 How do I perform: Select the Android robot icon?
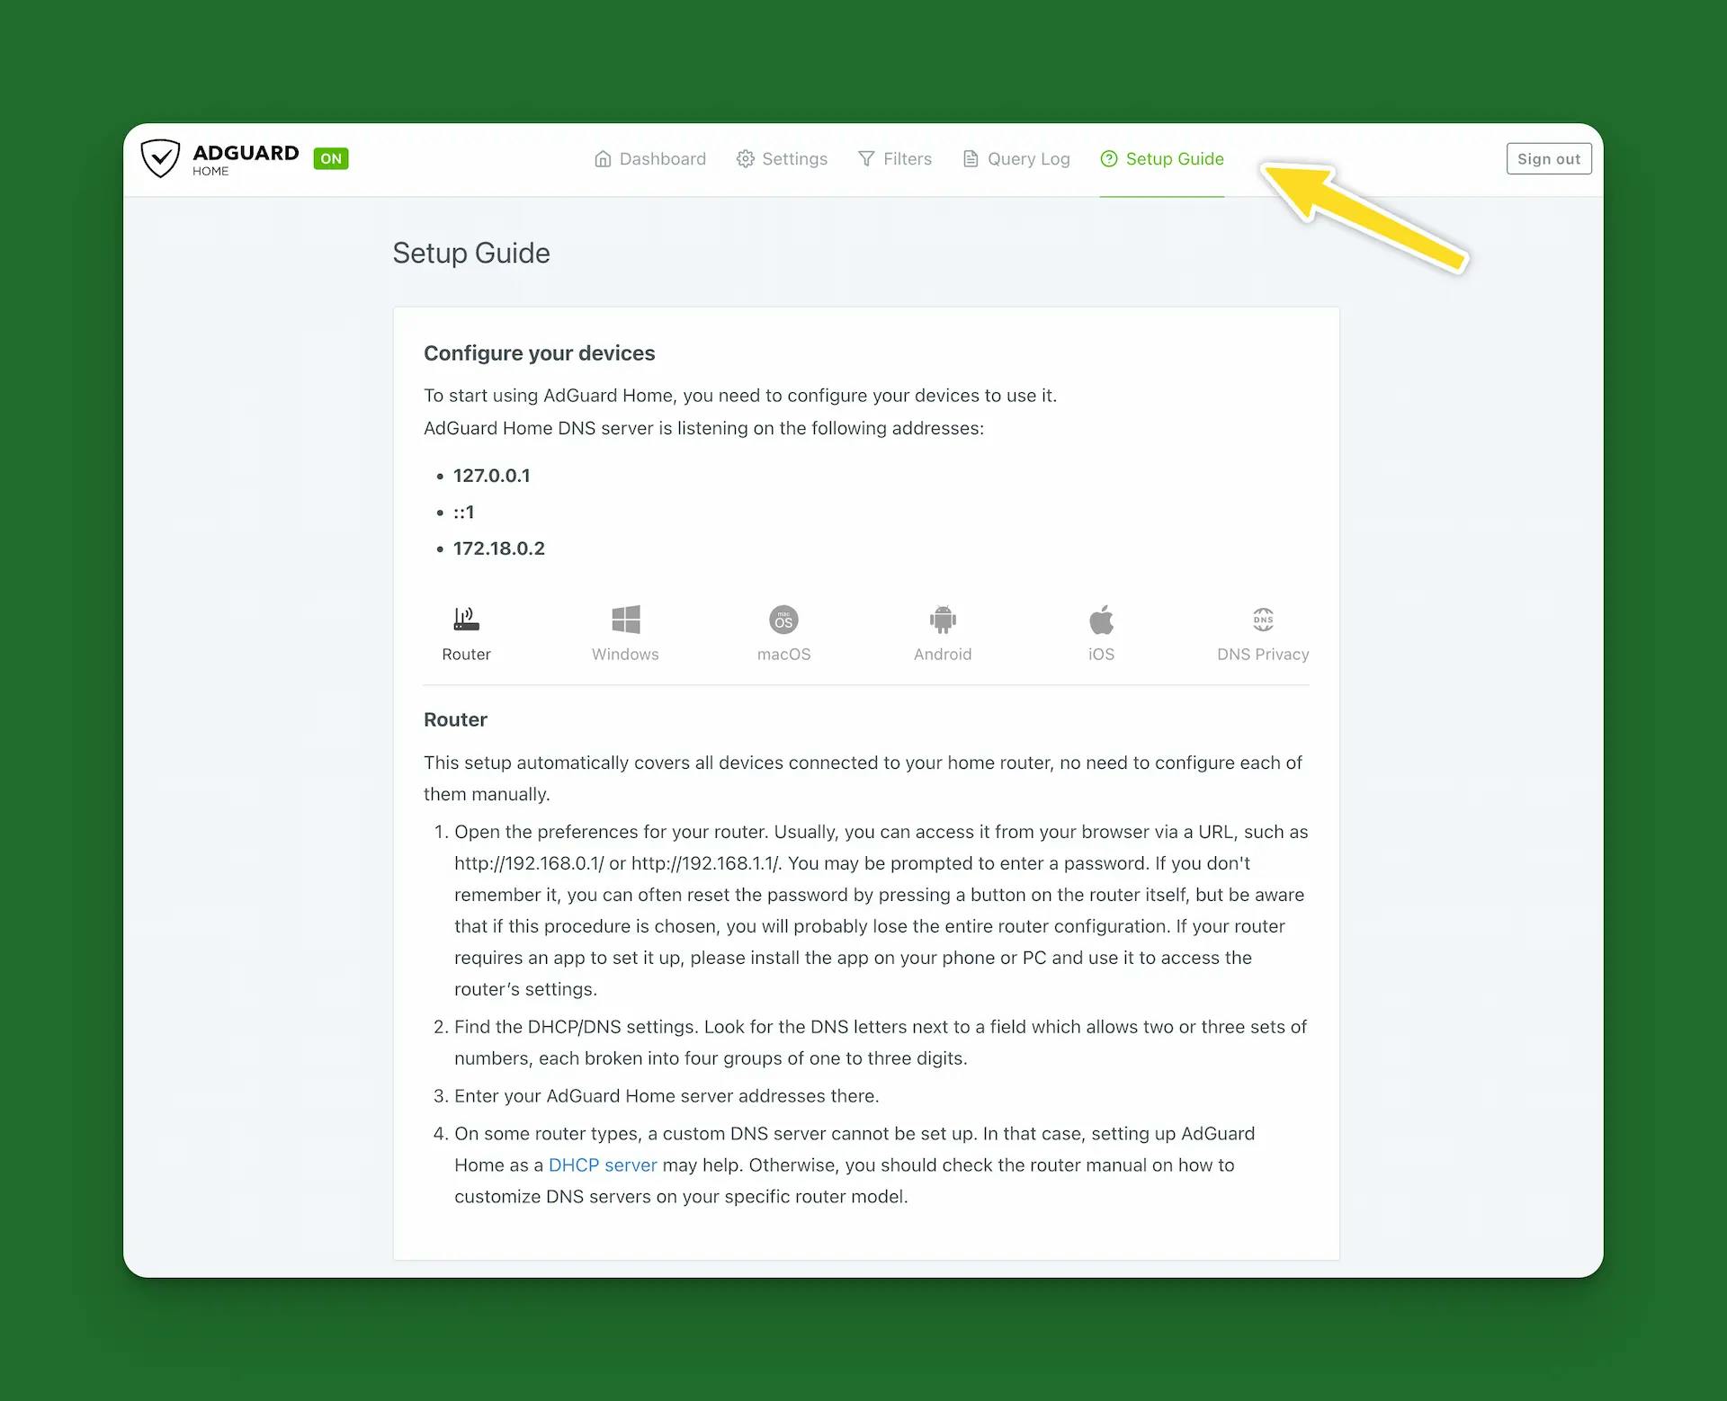pyautogui.click(x=943, y=619)
